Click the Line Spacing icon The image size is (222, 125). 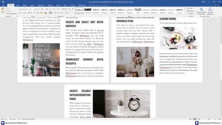coord(62,13)
